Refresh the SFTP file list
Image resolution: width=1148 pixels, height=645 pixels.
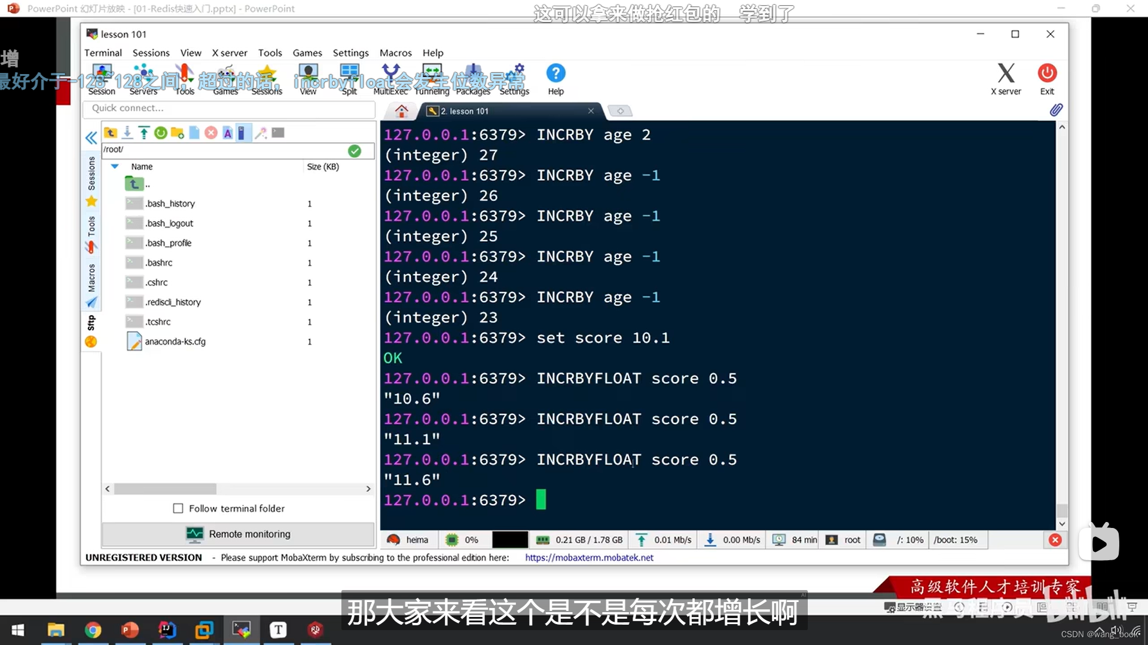click(160, 133)
